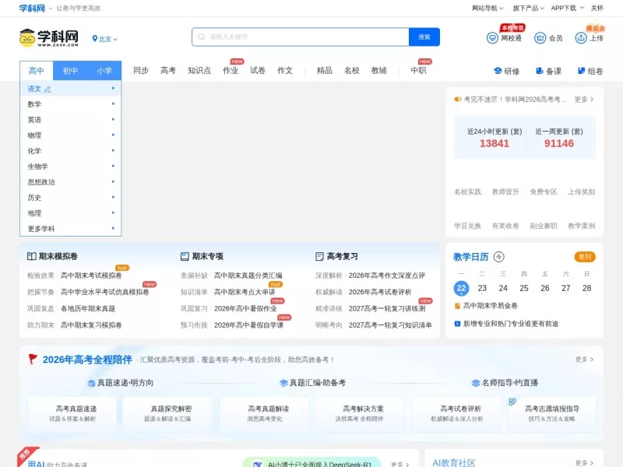Click the red flag icon beside 2026年高考全程陪伴
Viewport: 623px width, 467px height.
click(x=33, y=359)
